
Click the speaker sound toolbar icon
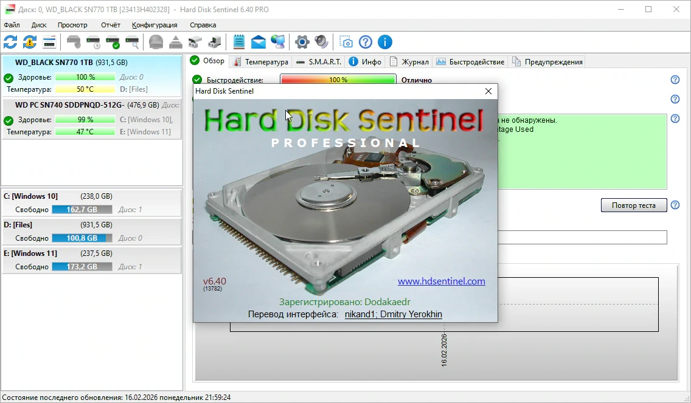pyautogui.click(x=321, y=43)
